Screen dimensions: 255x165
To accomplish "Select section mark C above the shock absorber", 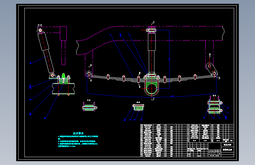I will click(x=154, y=22).
